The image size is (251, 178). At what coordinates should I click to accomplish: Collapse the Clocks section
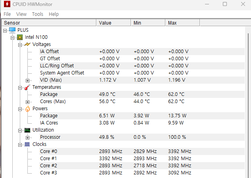pos(20,145)
